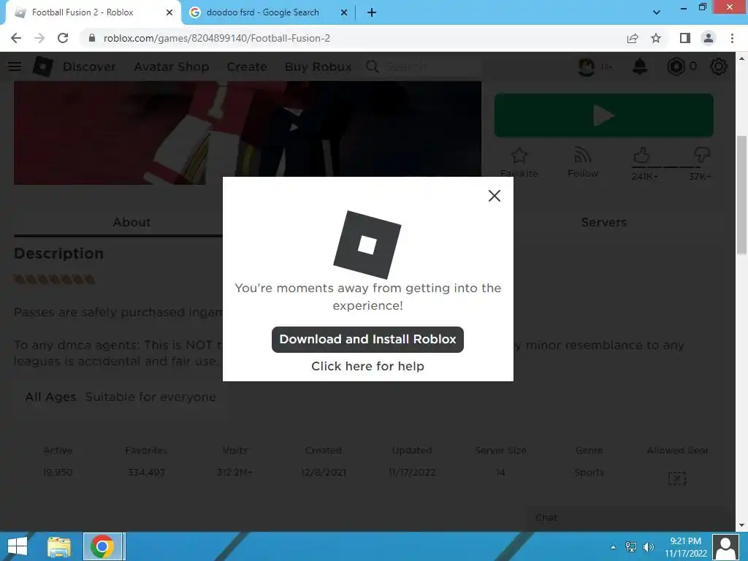Image resolution: width=748 pixels, height=561 pixels.
Task: Close the Football Fusion 2 tab
Action: tap(169, 12)
